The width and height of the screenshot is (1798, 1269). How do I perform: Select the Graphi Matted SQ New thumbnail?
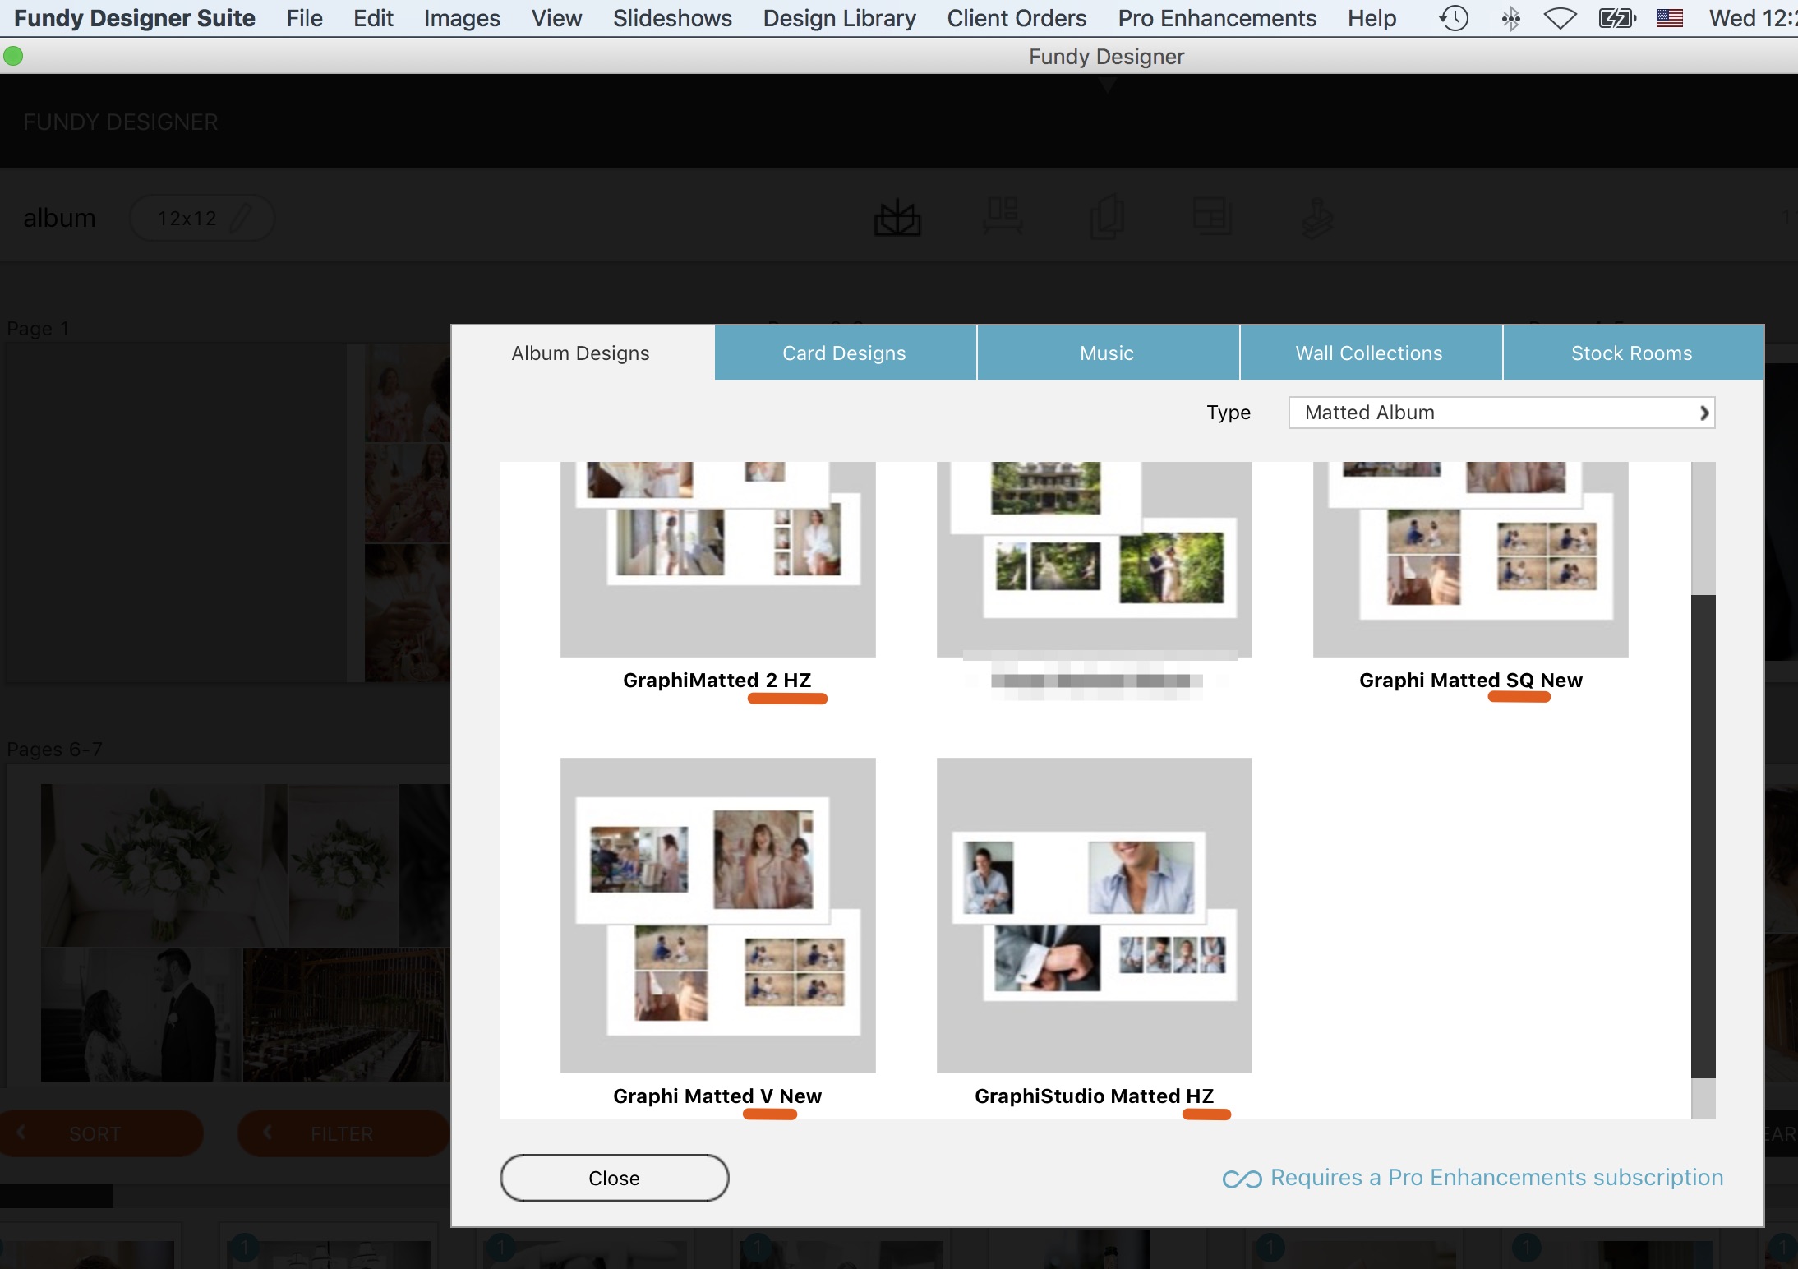[x=1470, y=559]
